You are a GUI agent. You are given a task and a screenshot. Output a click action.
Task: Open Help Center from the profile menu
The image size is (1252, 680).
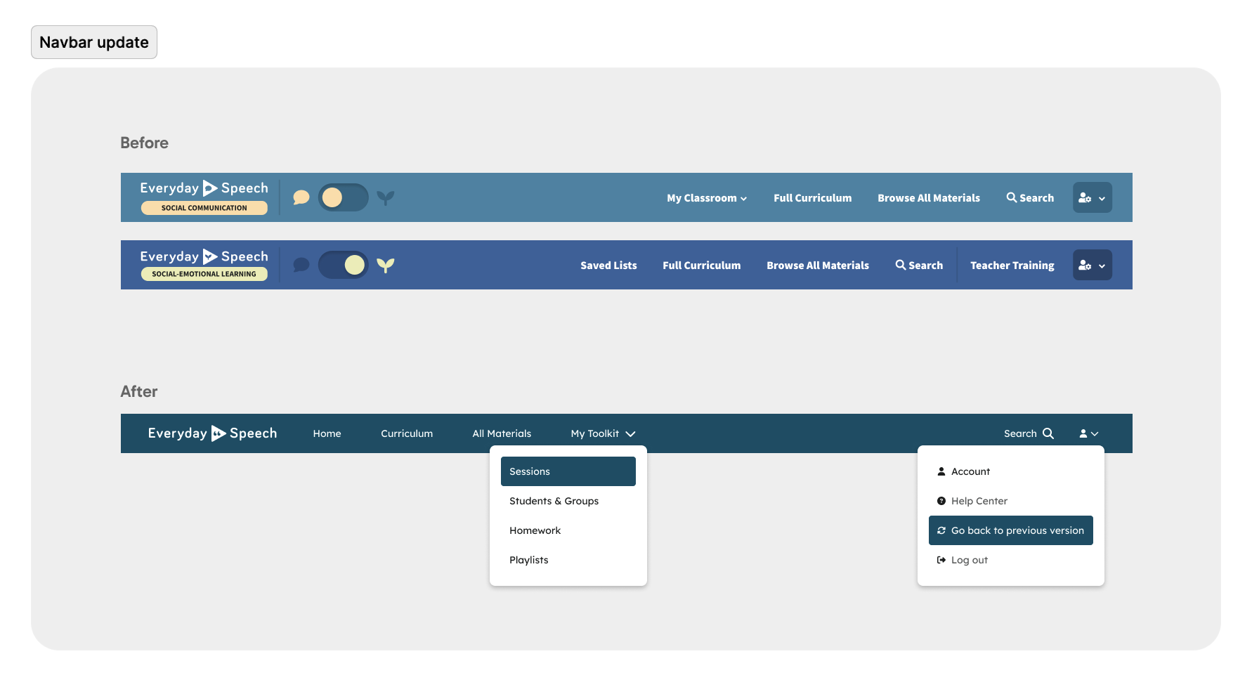coord(1011,501)
